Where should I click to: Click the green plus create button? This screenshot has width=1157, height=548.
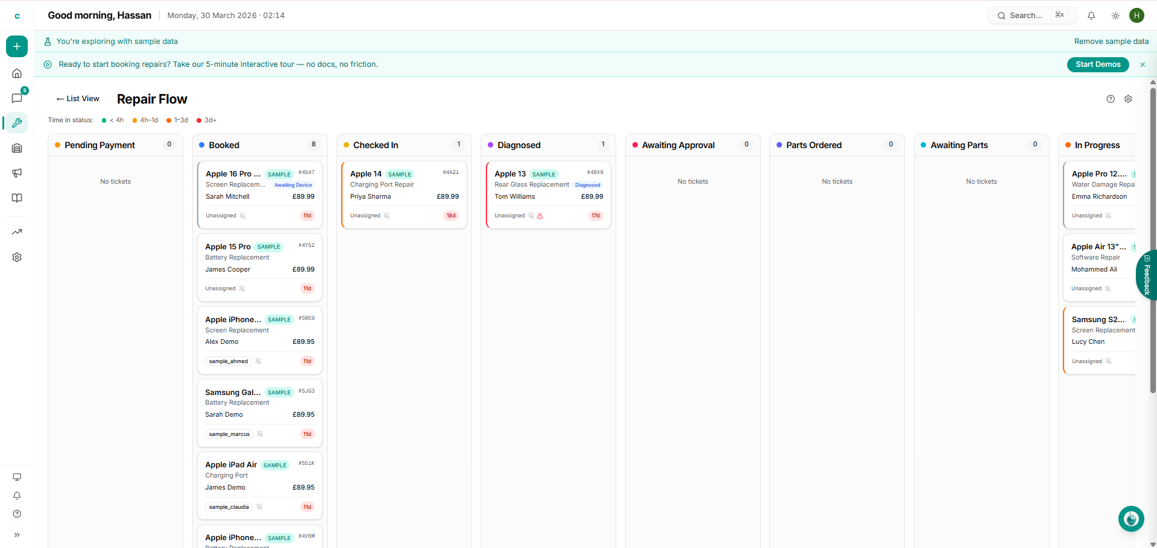point(17,46)
